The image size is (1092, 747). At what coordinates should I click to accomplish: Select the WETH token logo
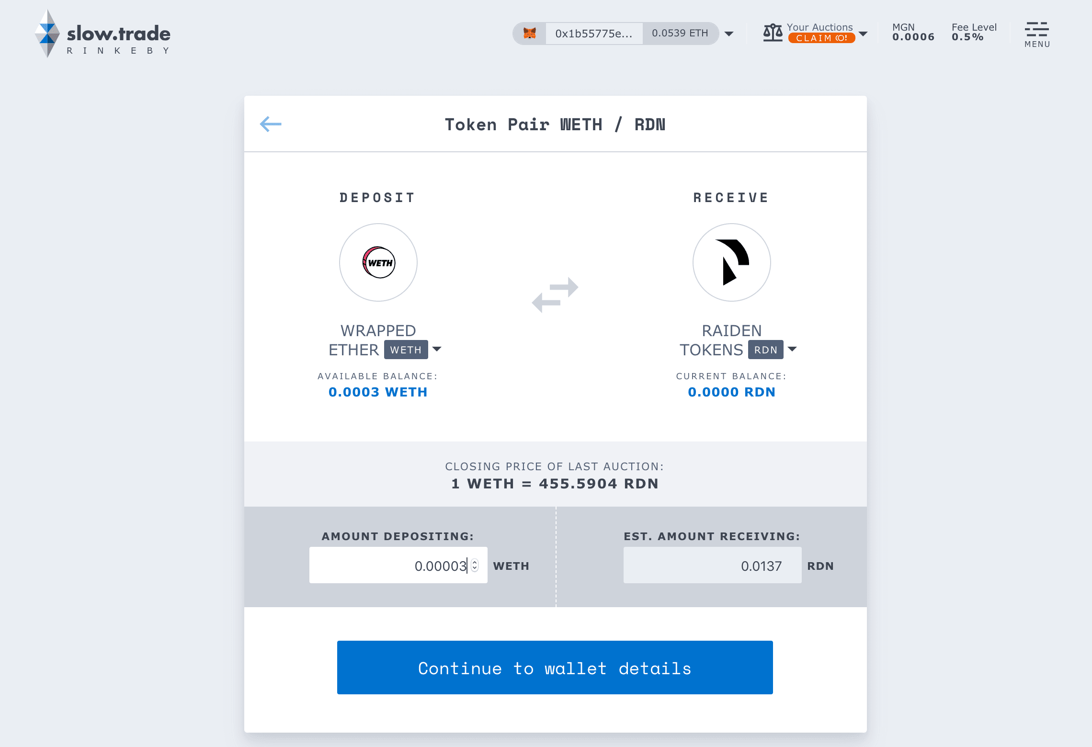coord(378,262)
